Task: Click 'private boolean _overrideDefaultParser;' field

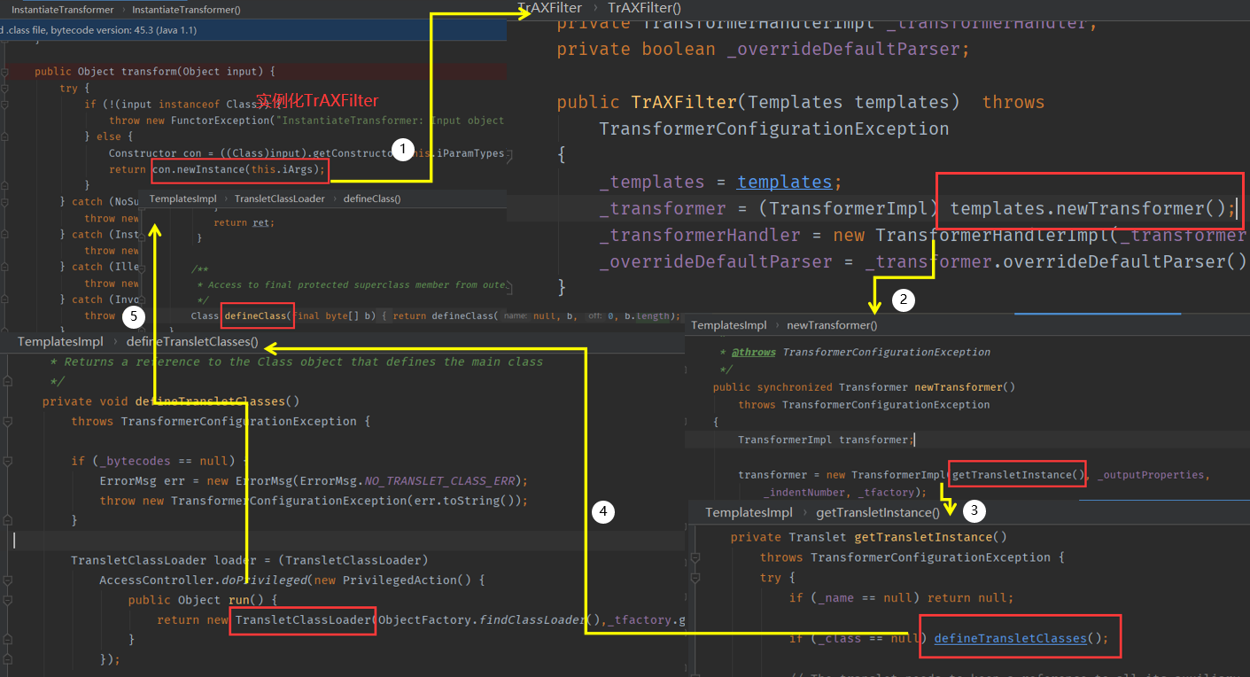Action: (x=764, y=49)
